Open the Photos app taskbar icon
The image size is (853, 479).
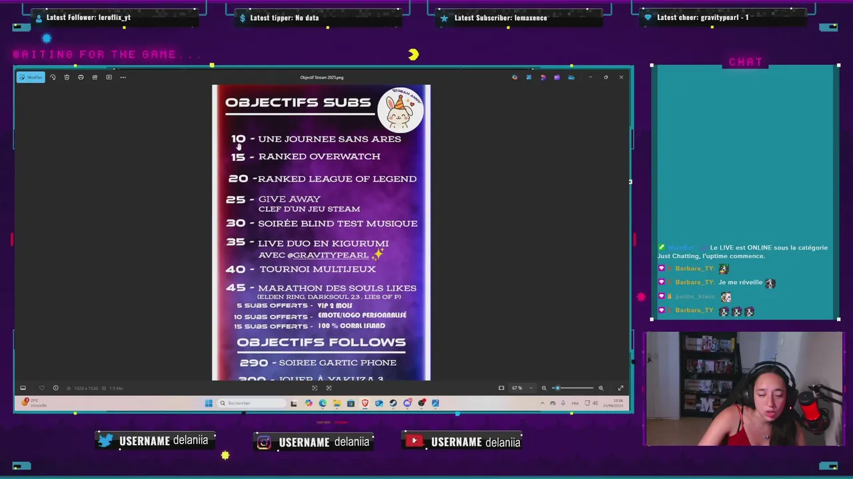click(435, 403)
